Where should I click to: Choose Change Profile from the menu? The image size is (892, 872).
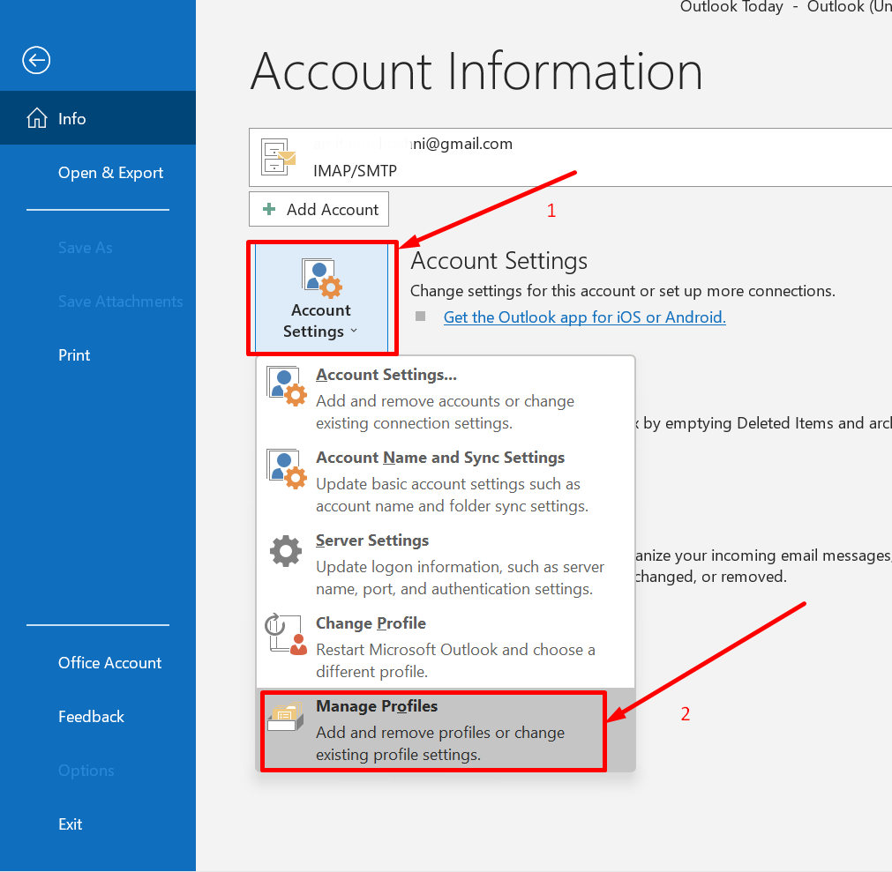tap(446, 647)
